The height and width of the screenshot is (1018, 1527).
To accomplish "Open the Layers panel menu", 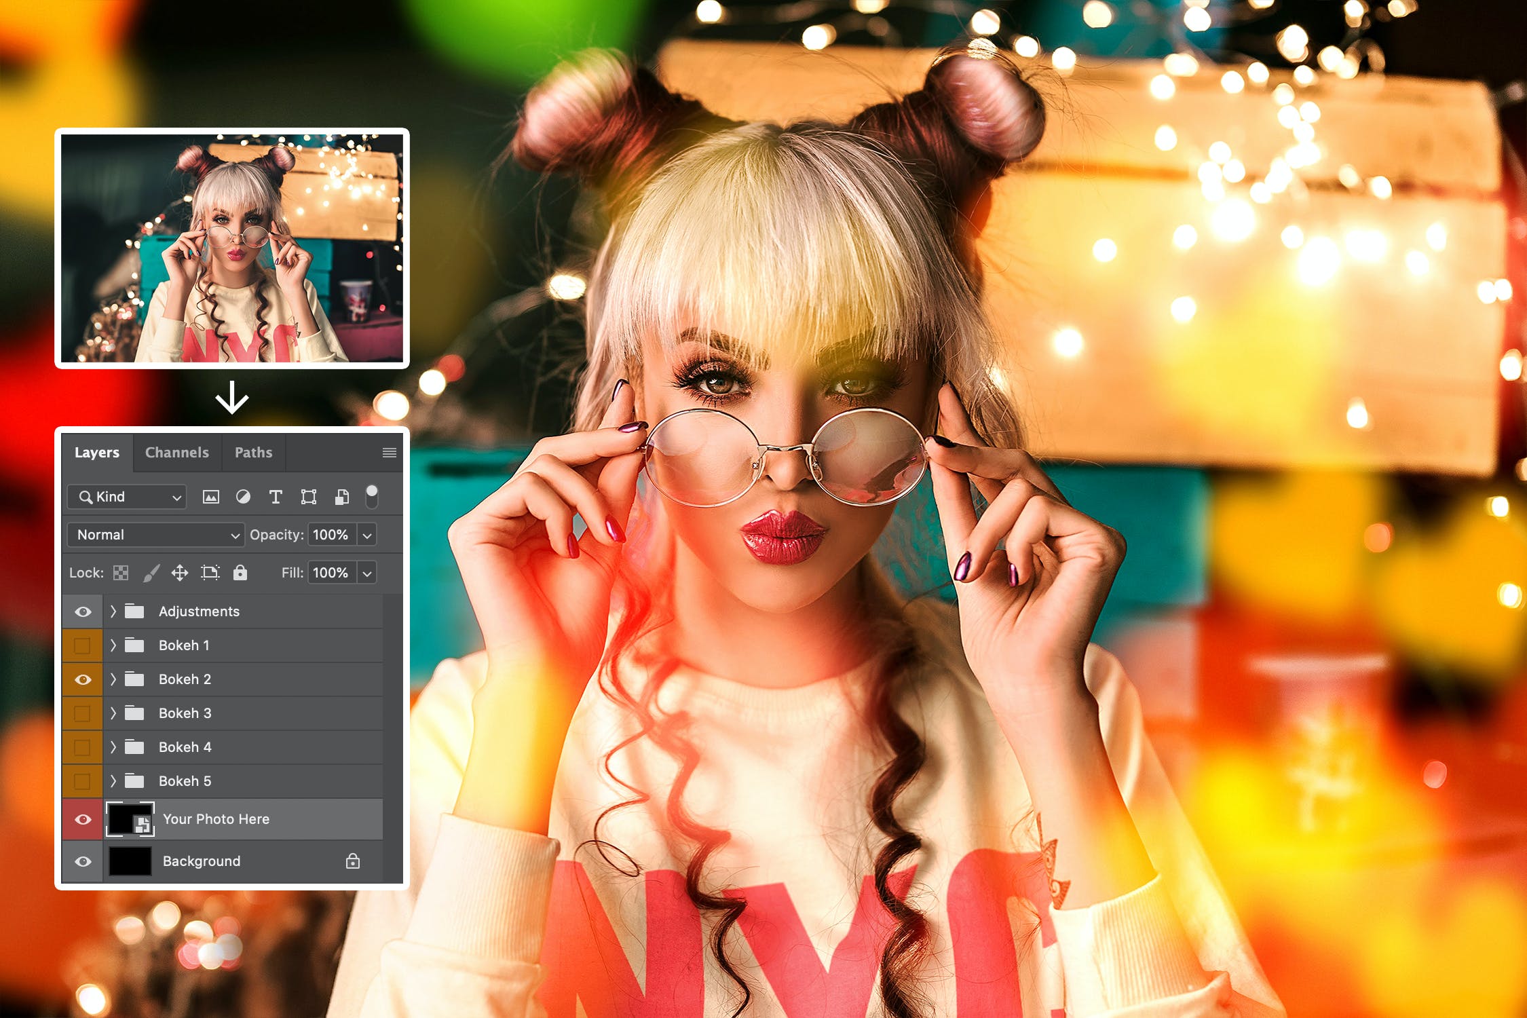I will (x=389, y=453).
